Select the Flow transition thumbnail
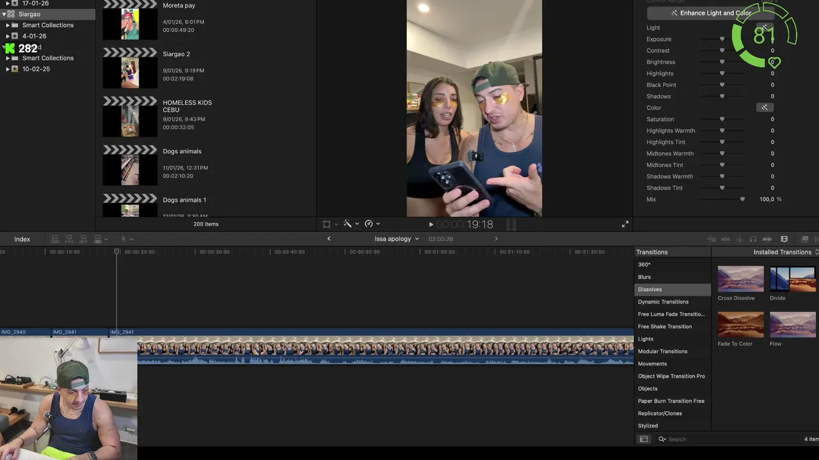819x460 pixels. tap(793, 325)
